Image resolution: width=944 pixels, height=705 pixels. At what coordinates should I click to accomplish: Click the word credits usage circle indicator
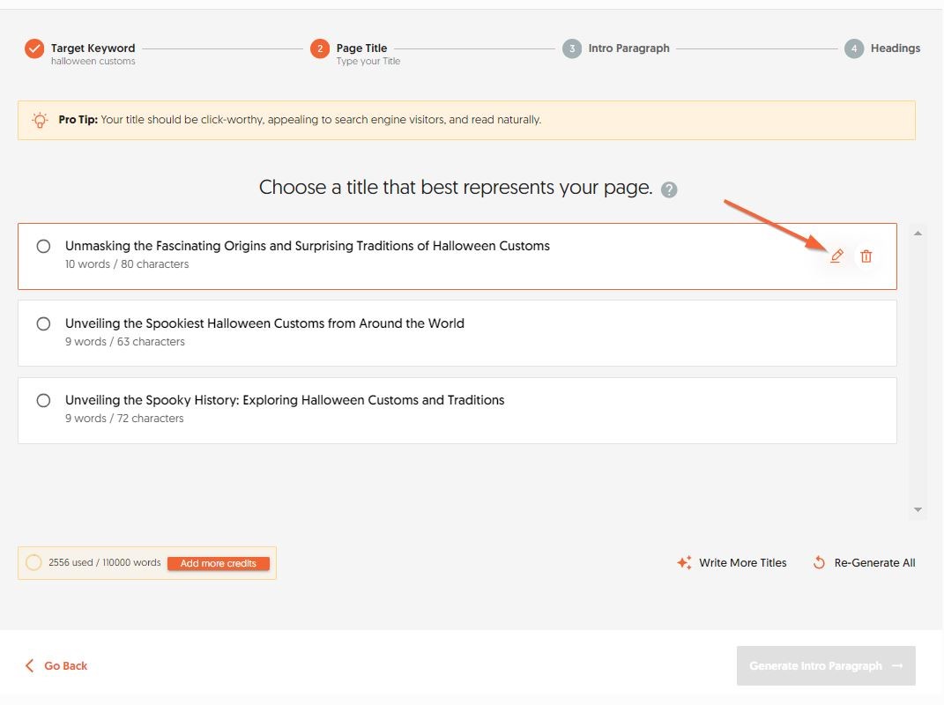click(33, 562)
